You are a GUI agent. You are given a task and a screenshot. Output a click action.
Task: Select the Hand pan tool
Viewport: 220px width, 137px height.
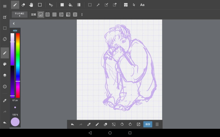click(31, 5)
